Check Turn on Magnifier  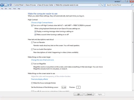32,64
